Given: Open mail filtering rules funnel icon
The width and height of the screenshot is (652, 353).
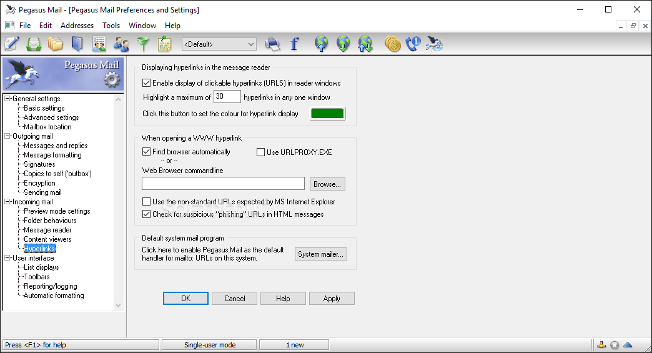Looking at the screenshot, I should click(143, 44).
